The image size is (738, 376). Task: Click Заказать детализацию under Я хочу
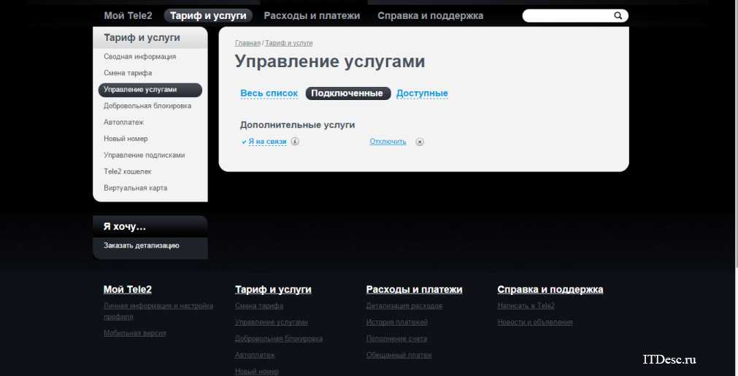point(142,246)
